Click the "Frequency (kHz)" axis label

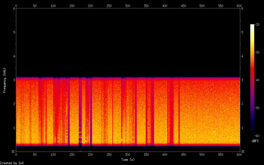point(4,80)
